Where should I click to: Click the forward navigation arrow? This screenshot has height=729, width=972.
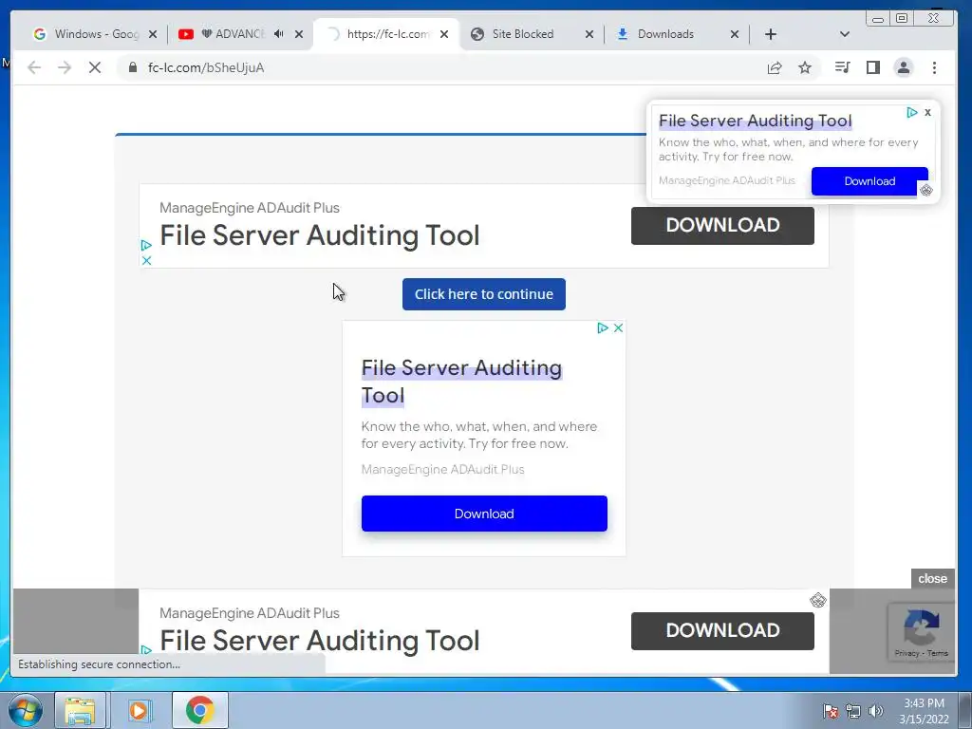tap(65, 67)
